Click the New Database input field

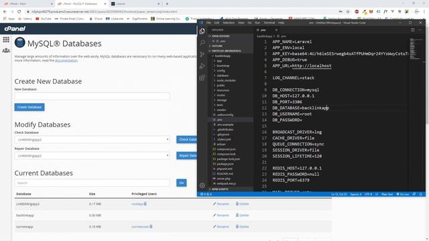(x=92, y=96)
